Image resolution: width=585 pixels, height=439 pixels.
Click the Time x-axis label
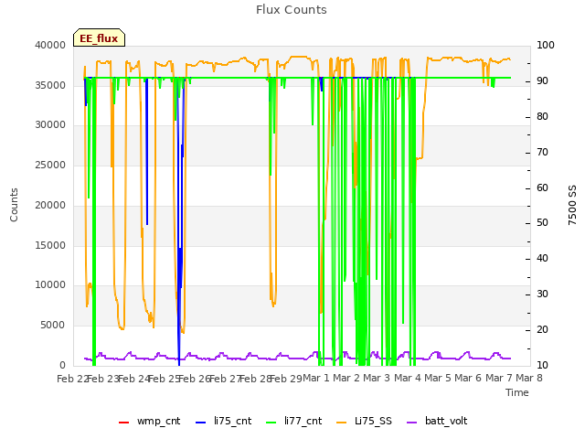[517, 392]
